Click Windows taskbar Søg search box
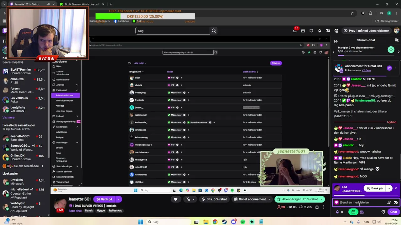Viewport: 401px width, 225px height. click(x=169, y=222)
